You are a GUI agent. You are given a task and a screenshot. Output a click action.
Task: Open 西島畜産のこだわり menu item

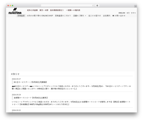(63, 16)
